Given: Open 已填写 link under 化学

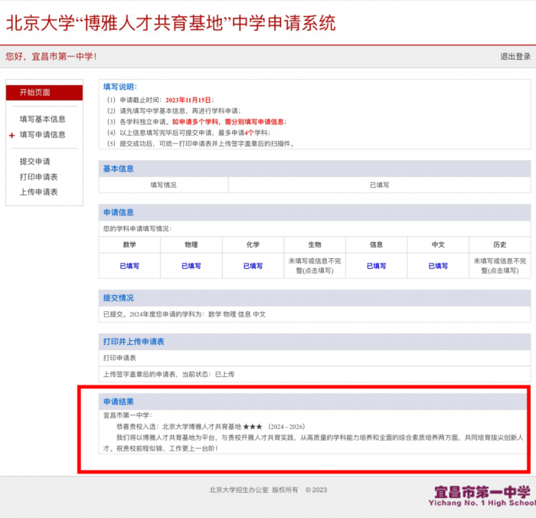Looking at the screenshot, I should (253, 266).
